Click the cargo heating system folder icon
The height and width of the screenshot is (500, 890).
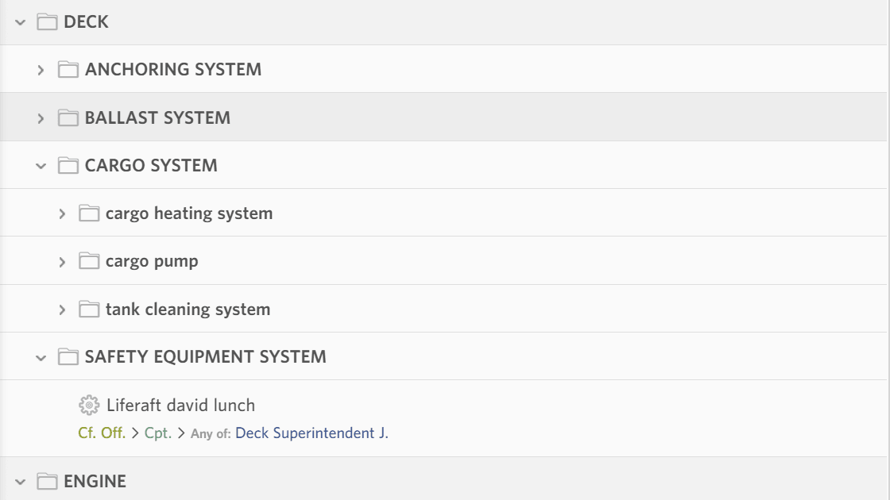pos(89,213)
